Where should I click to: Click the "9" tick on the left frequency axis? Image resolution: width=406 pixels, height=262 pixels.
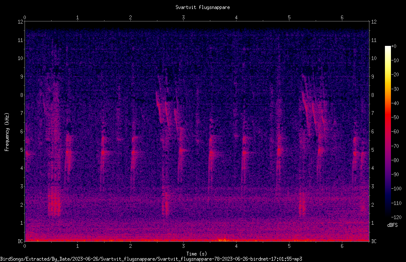coord(22,77)
